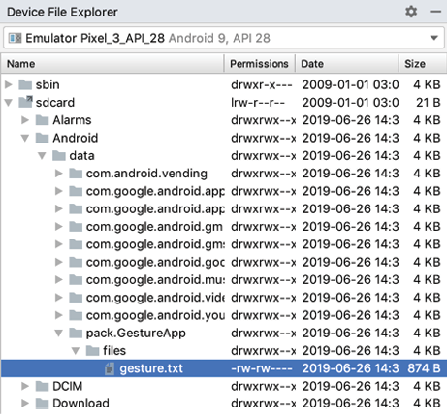Select the gesture.txt file icon
447x414 pixels.
[110, 368]
